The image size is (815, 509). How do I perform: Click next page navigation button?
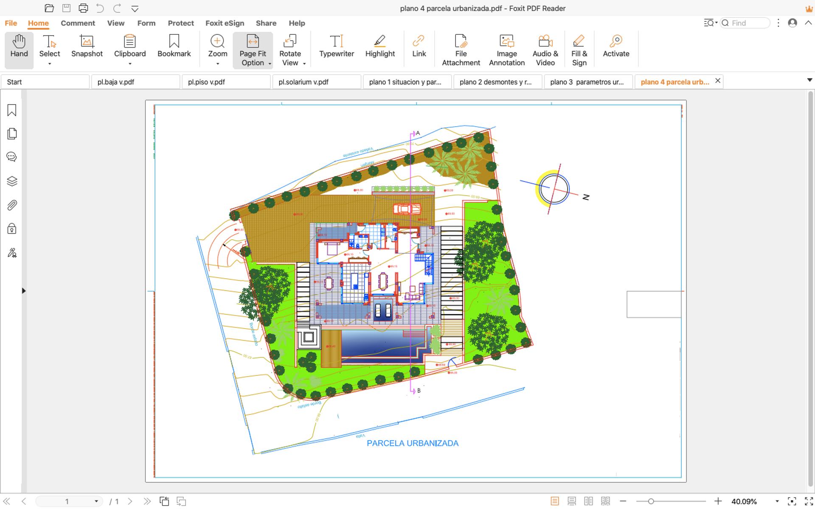click(130, 501)
